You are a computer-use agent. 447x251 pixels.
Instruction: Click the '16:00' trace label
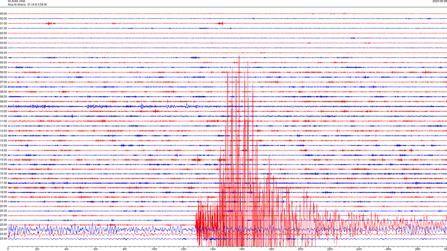click(x=3, y=169)
